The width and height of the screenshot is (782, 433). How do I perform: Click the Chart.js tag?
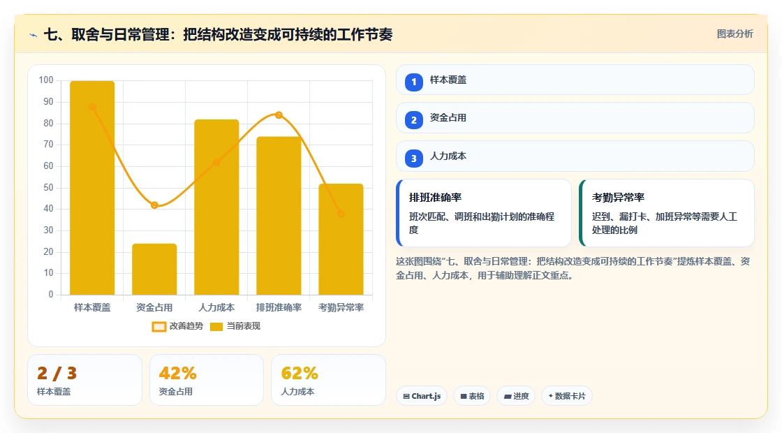pos(422,396)
